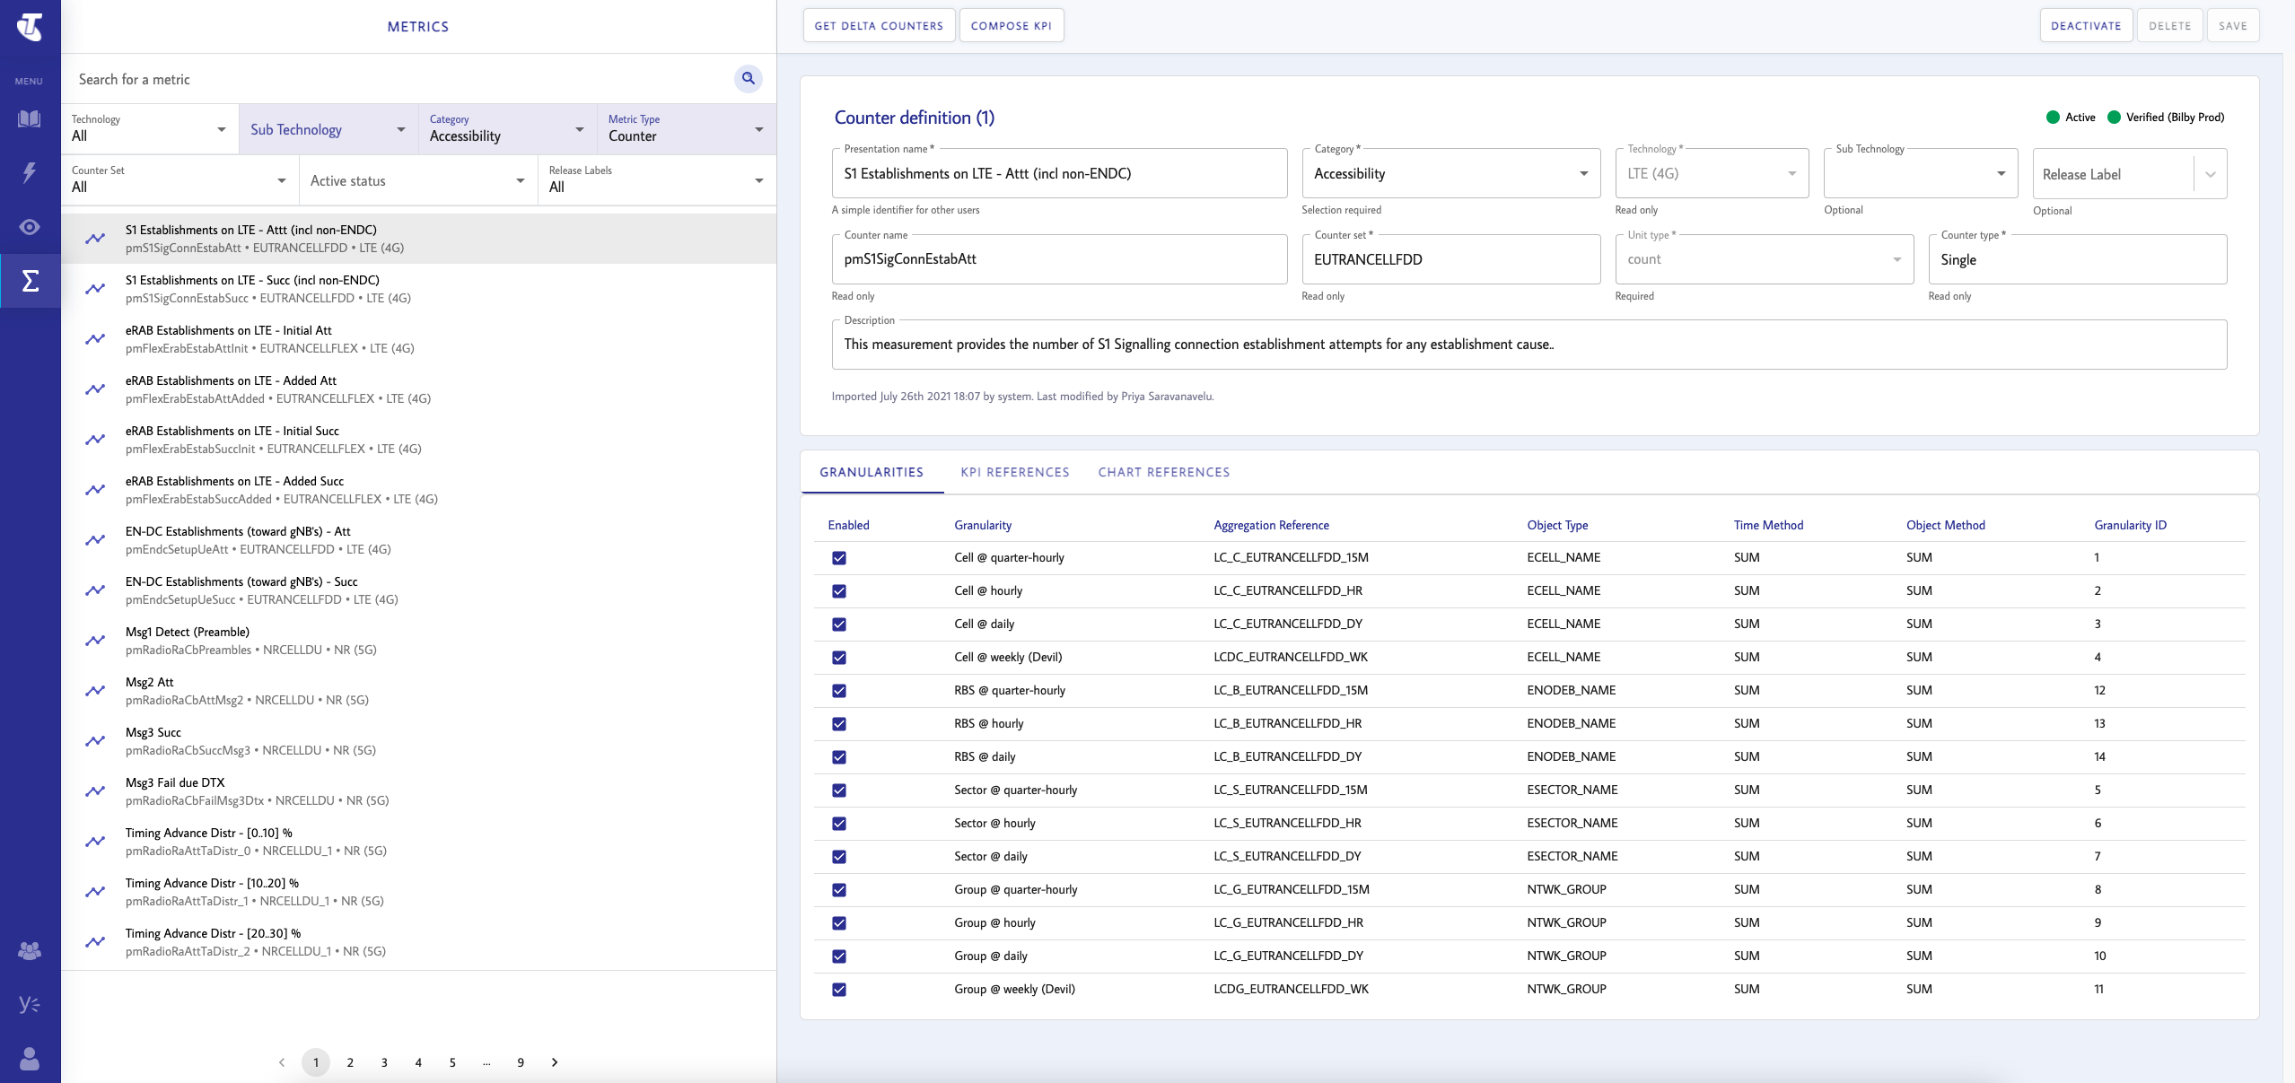Open the Sub Technology filter dropdown
2295x1083 pixels.
coord(328,129)
